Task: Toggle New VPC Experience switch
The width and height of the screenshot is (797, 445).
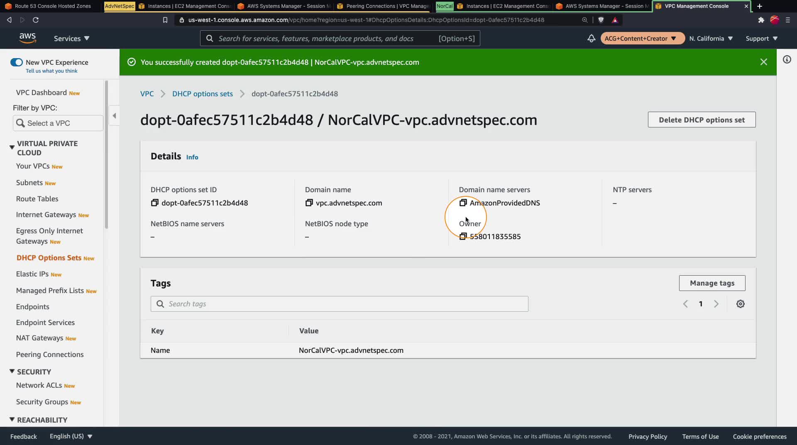Action: 17,62
